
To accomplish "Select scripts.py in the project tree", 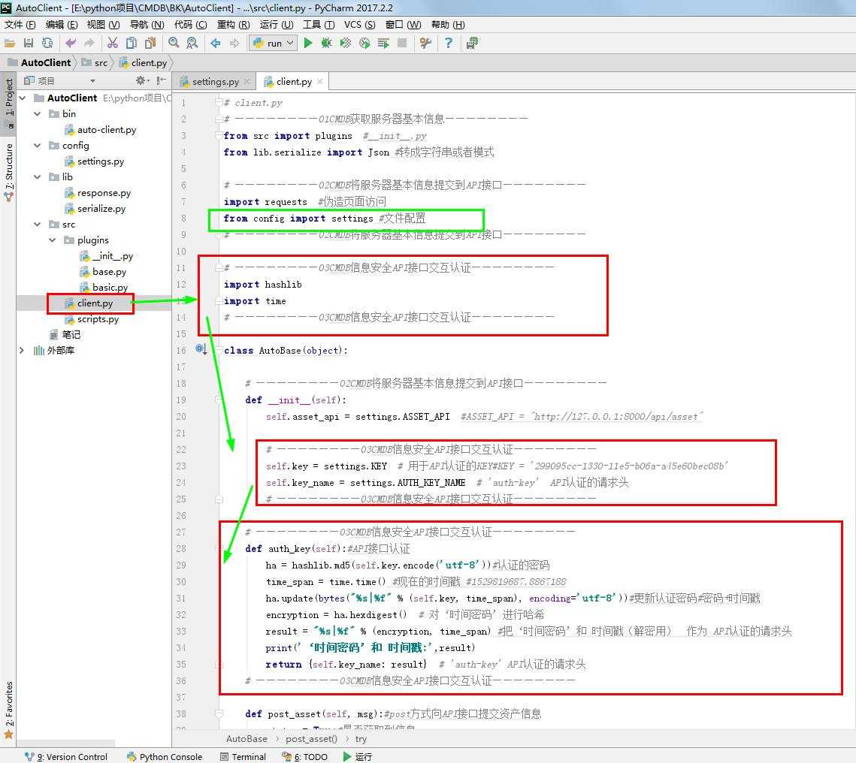I will (x=92, y=319).
